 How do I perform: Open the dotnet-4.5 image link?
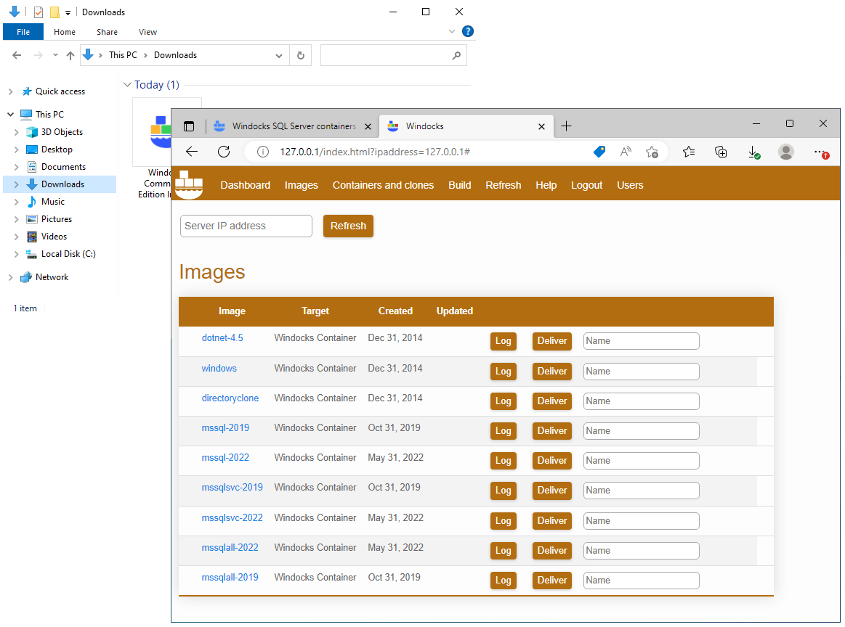(222, 338)
